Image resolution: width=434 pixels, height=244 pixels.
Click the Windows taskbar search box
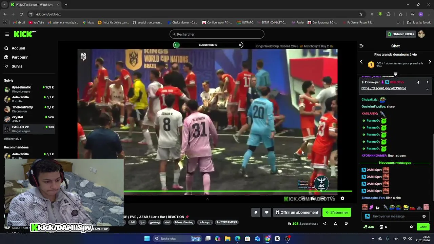point(178,239)
